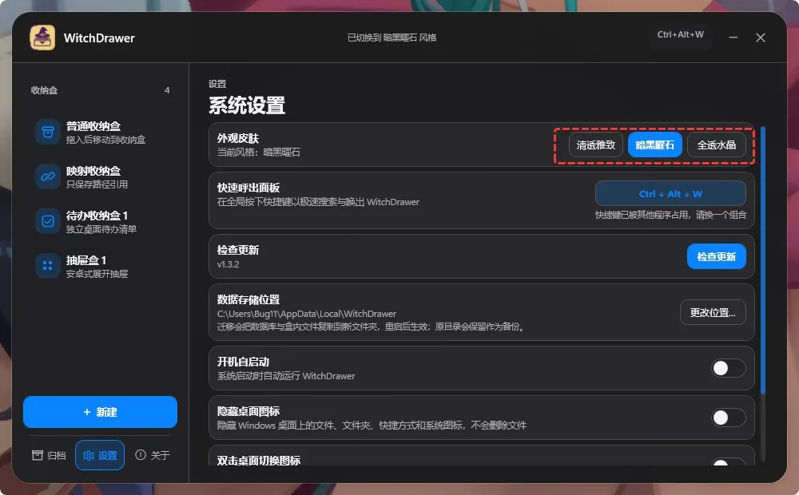Click the blue 检查更新 button
Viewport: 799px width, 495px height.
[717, 256]
